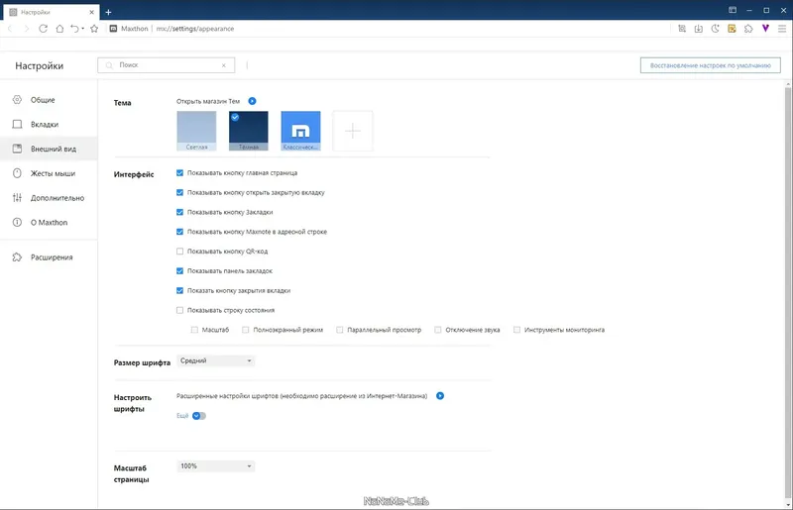Select the Светлая light theme
Viewport: 793px width, 510px height.
click(x=196, y=131)
